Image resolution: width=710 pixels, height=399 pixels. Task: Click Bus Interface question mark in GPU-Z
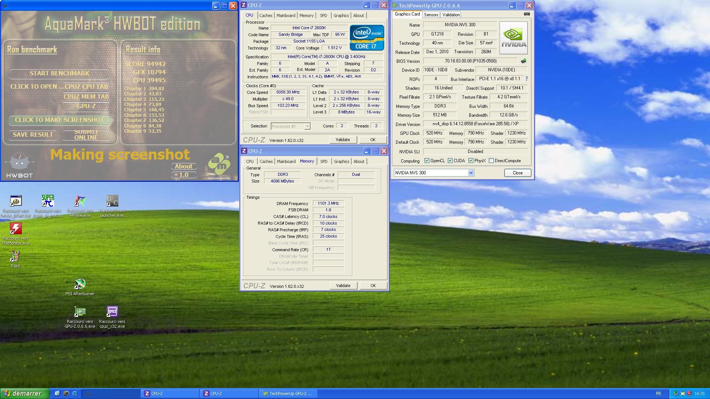click(x=526, y=79)
